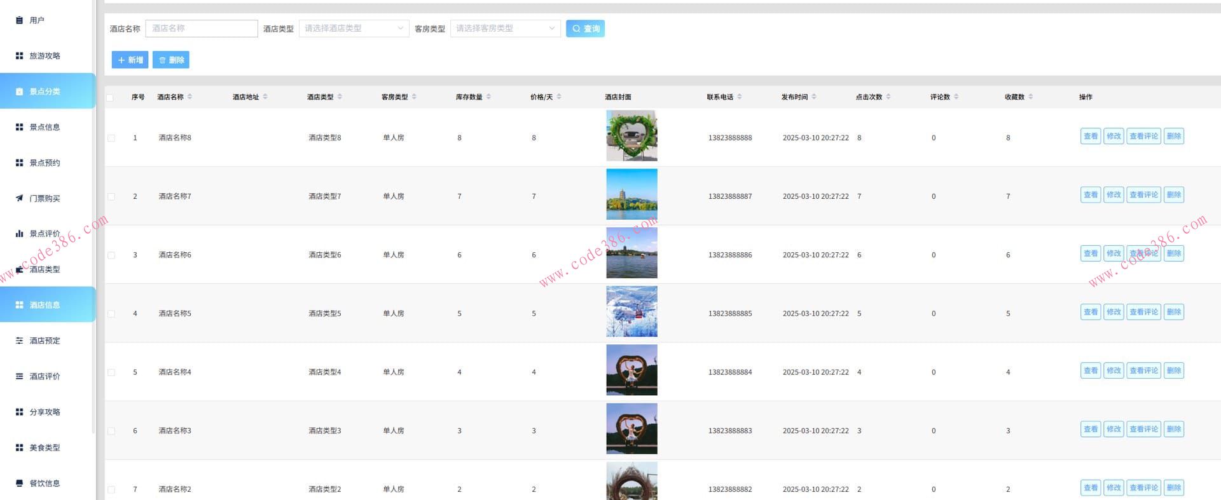Sort by 酒店地址 column arrows

pos(265,97)
